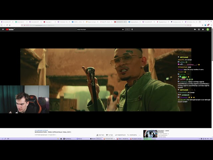Screen dimensions: 213x160
Task: Open a new browser tab
Action: [x=200, y=22]
